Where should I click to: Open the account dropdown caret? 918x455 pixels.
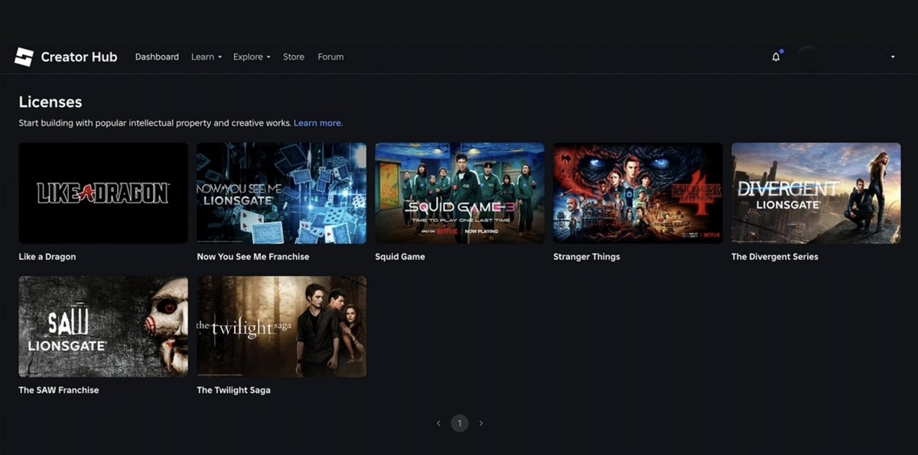pos(893,57)
